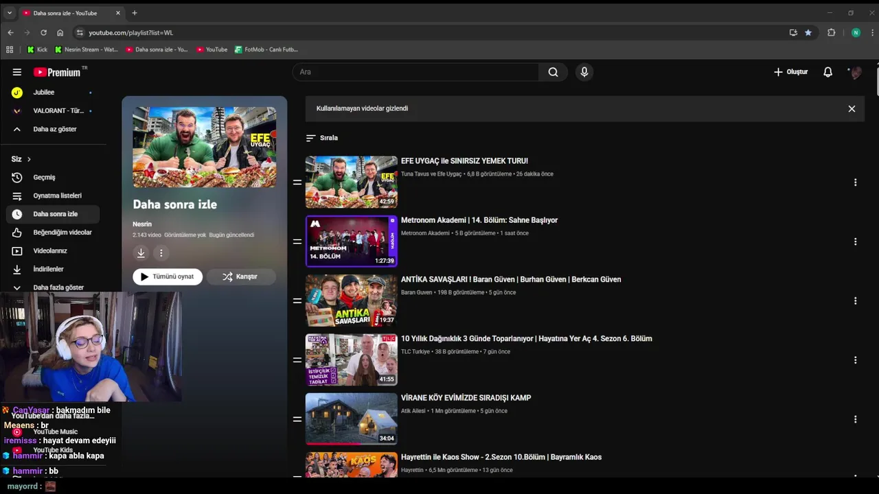Open more options for ANTİKA SAVAŞLARI video
Image resolution: width=879 pixels, height=494 pixels.
click(855, 301)
